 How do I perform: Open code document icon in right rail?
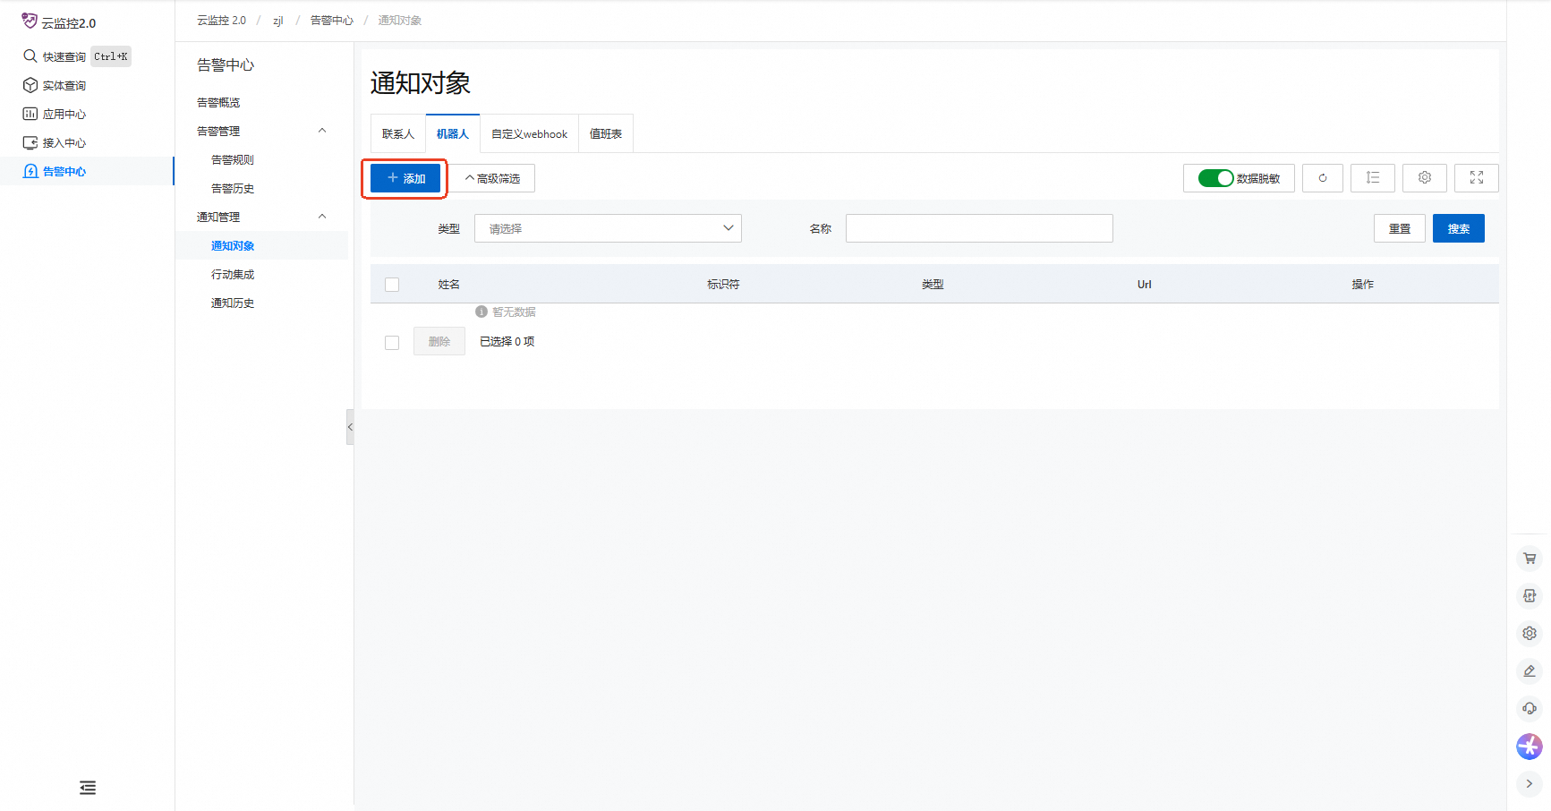(x=1530, y=596)
